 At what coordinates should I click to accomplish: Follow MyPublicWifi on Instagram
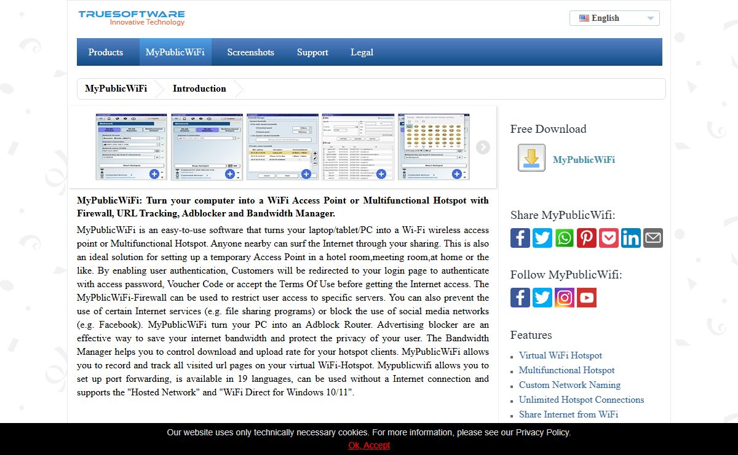click(565, 298)
